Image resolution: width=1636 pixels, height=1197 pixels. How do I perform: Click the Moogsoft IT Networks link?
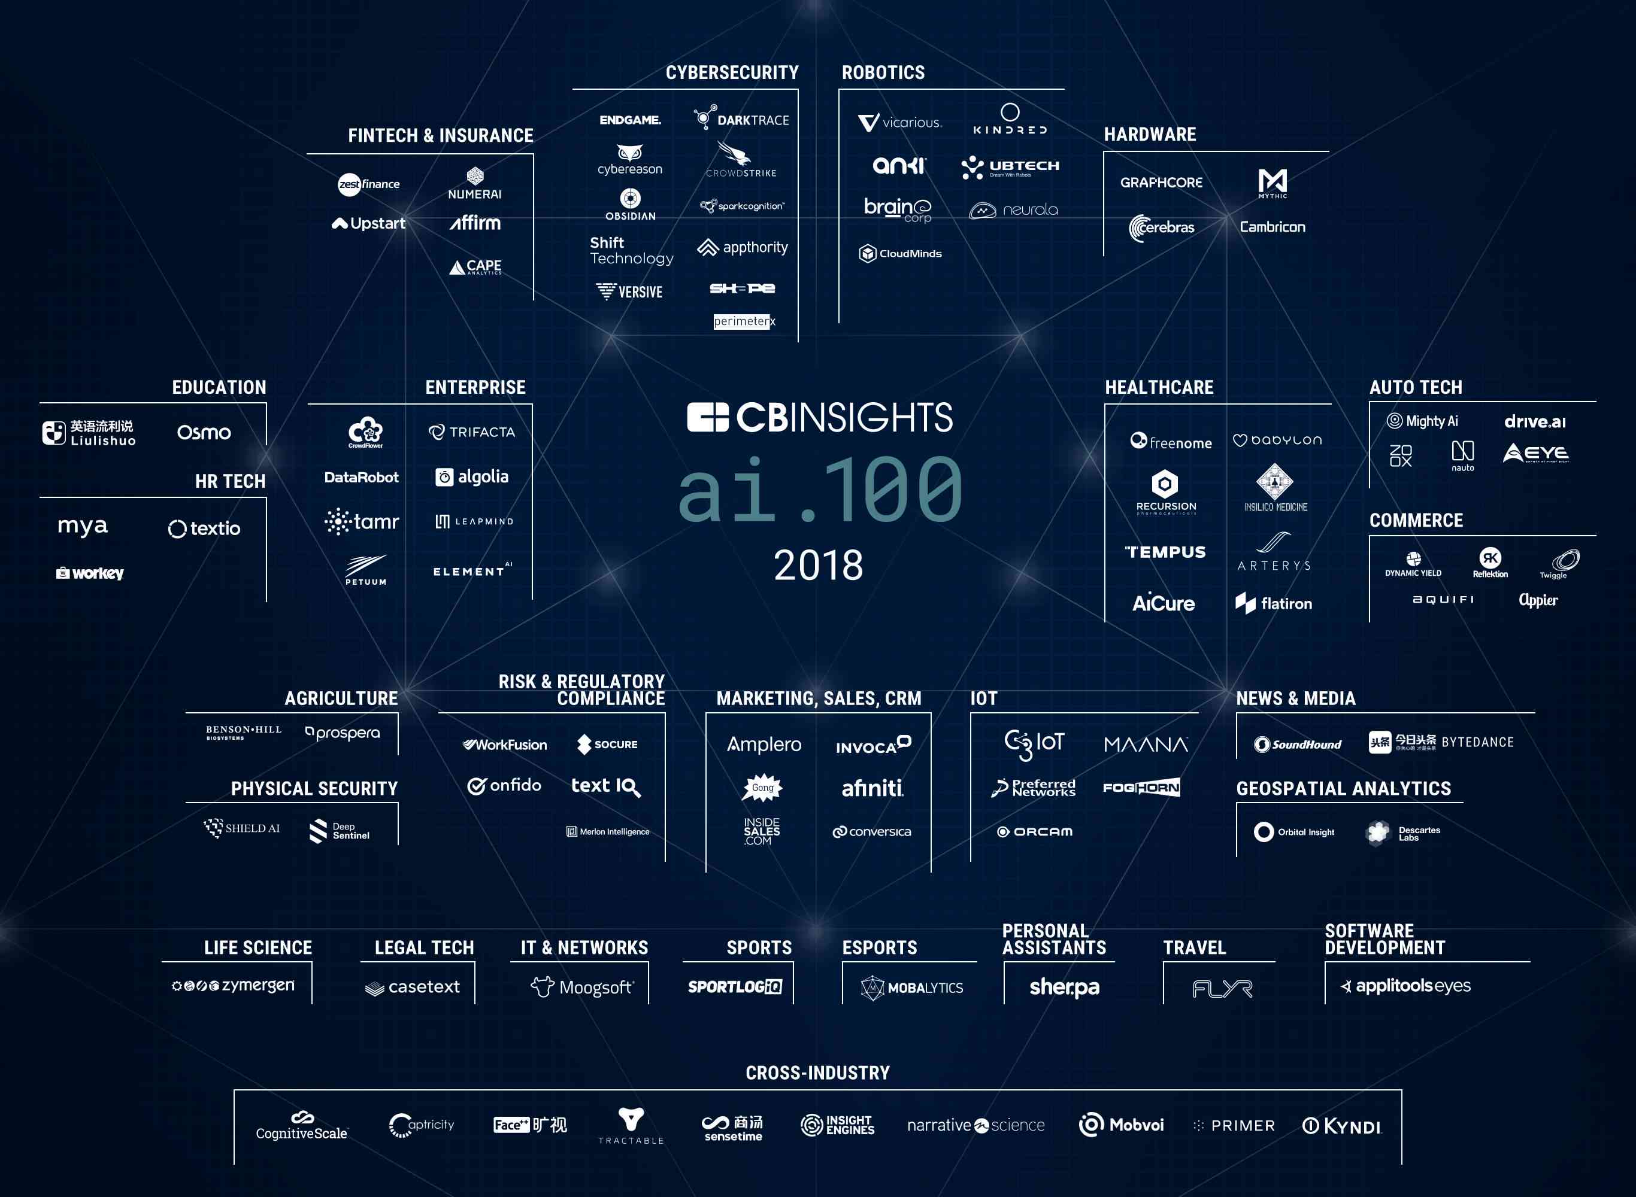pos(588,985)
